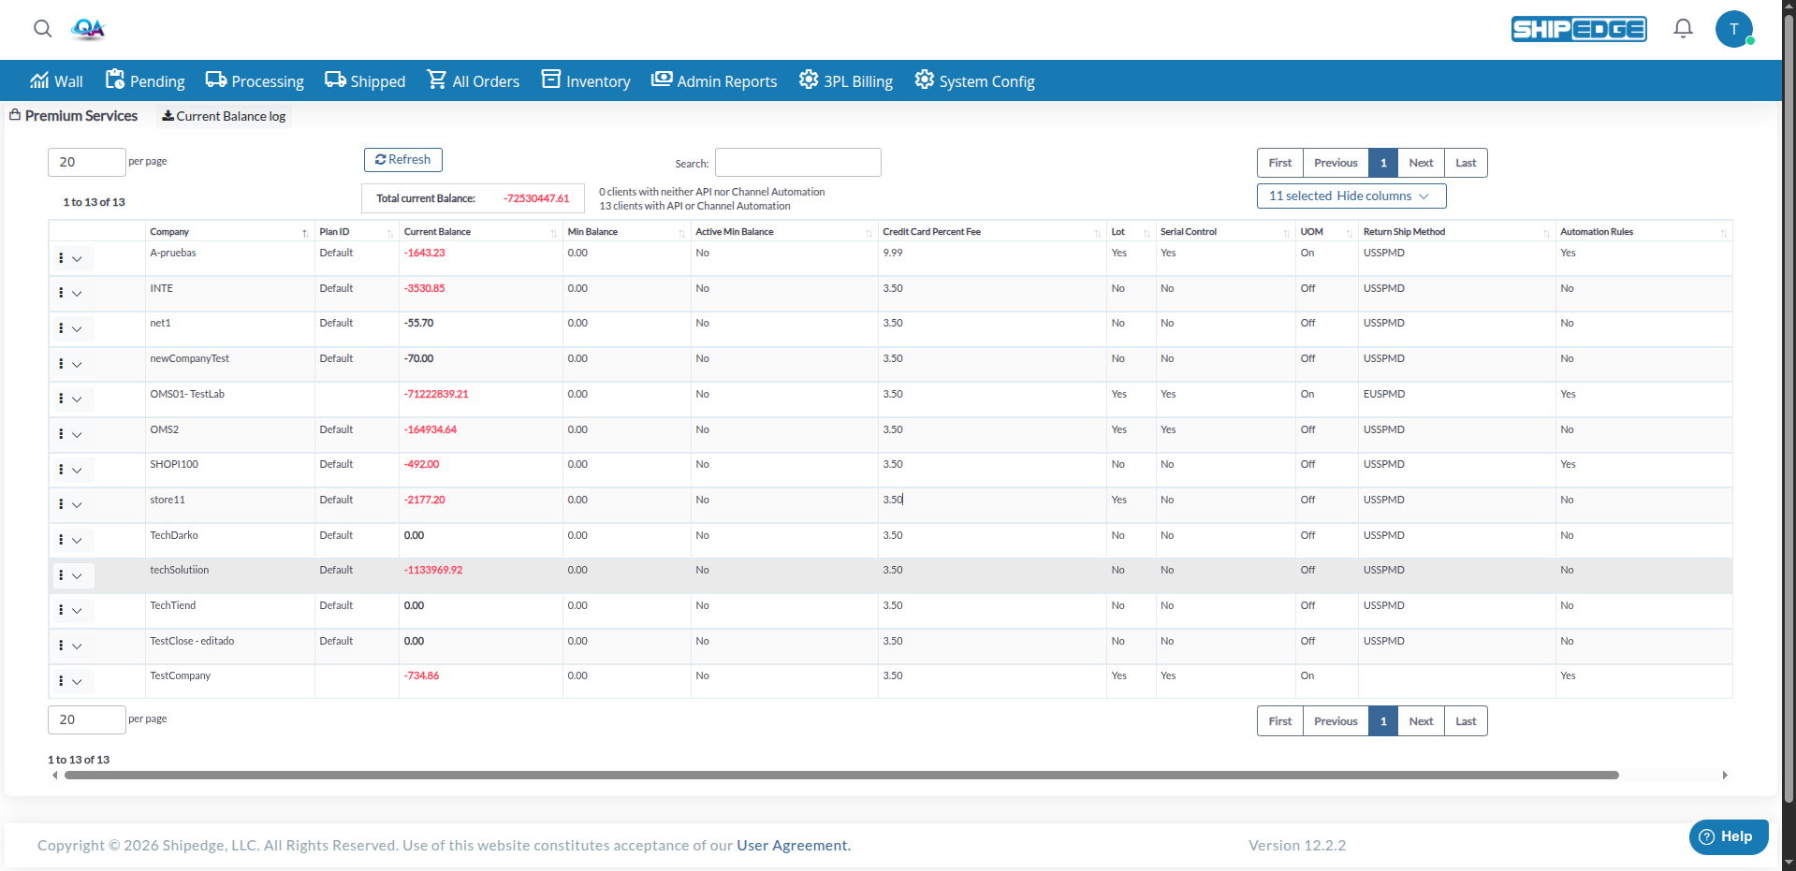Click the top Next pagination button
The width and height of the screenshot is (1796, 871).
click(1420, 163)
